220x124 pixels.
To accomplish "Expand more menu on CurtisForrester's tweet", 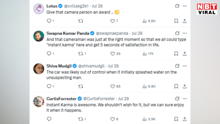I will coord(185,99).
